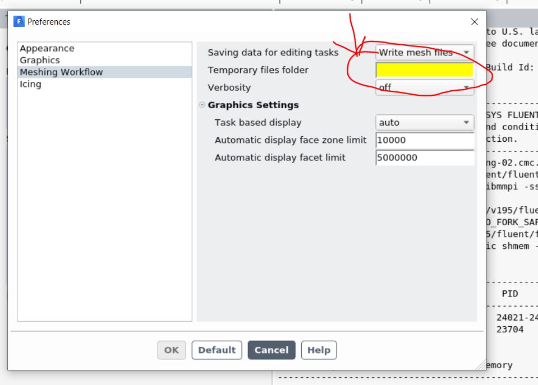Click Cancel to discard changes

(x=271, y=350)
